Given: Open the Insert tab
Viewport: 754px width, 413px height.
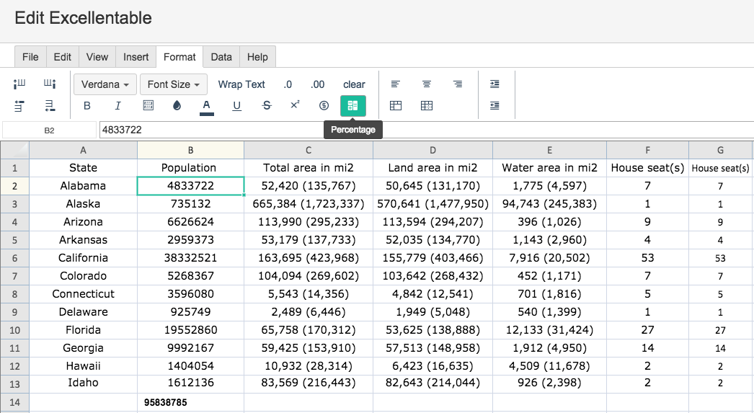Looking at the screenshot, I should (136, 57).
